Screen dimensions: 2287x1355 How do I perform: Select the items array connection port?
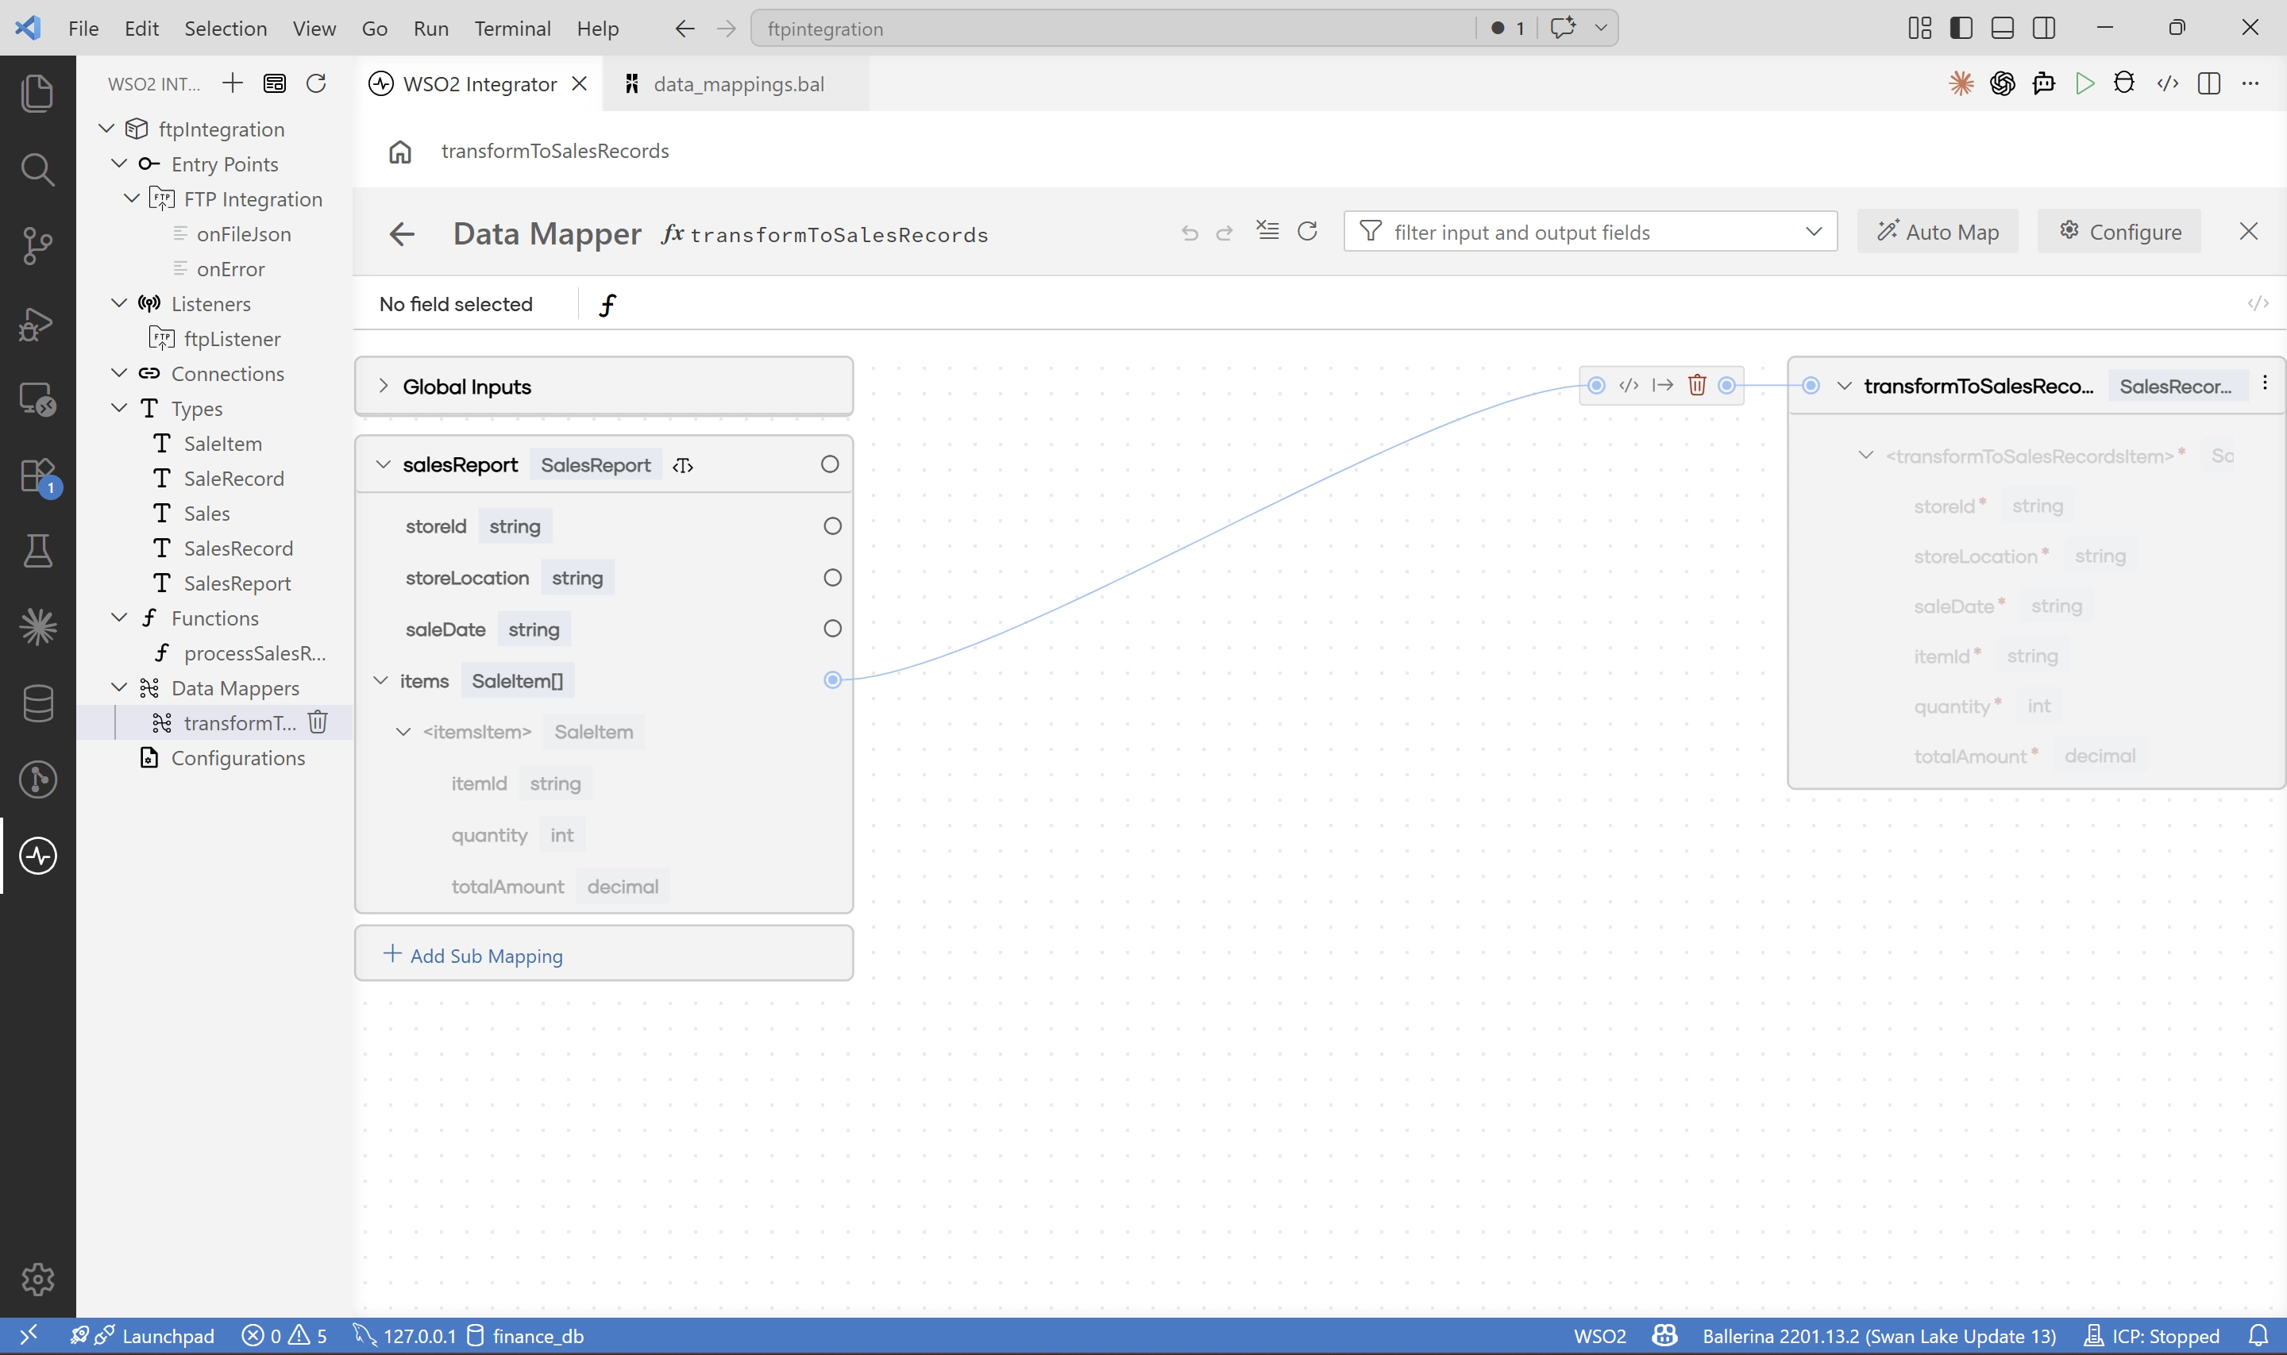click(832, 679)
